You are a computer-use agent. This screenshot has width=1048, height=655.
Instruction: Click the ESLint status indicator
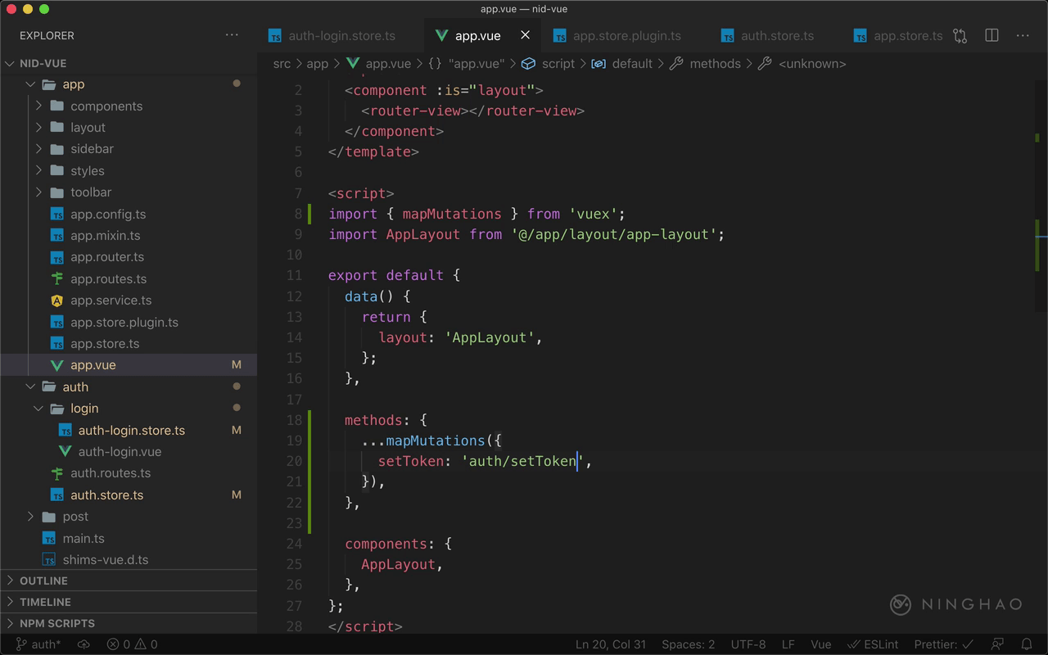pos(873,644)
